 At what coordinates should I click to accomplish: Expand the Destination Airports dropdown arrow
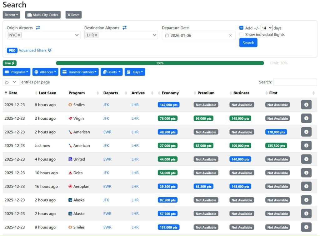(x=154, y=35)
